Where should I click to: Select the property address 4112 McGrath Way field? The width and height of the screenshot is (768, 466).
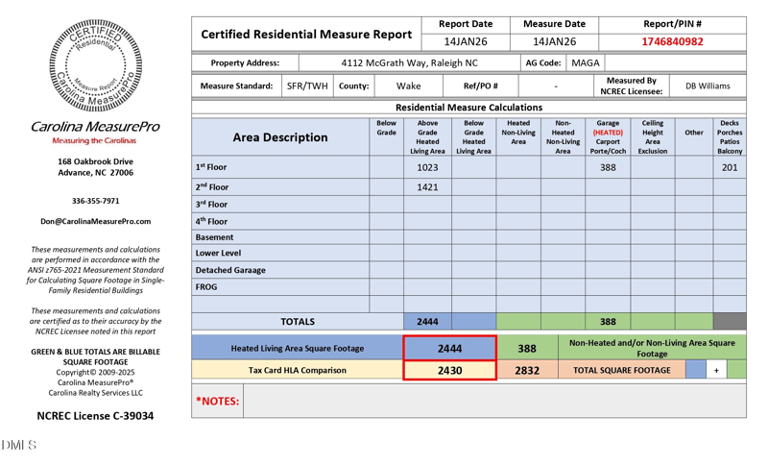click(409, 63)
